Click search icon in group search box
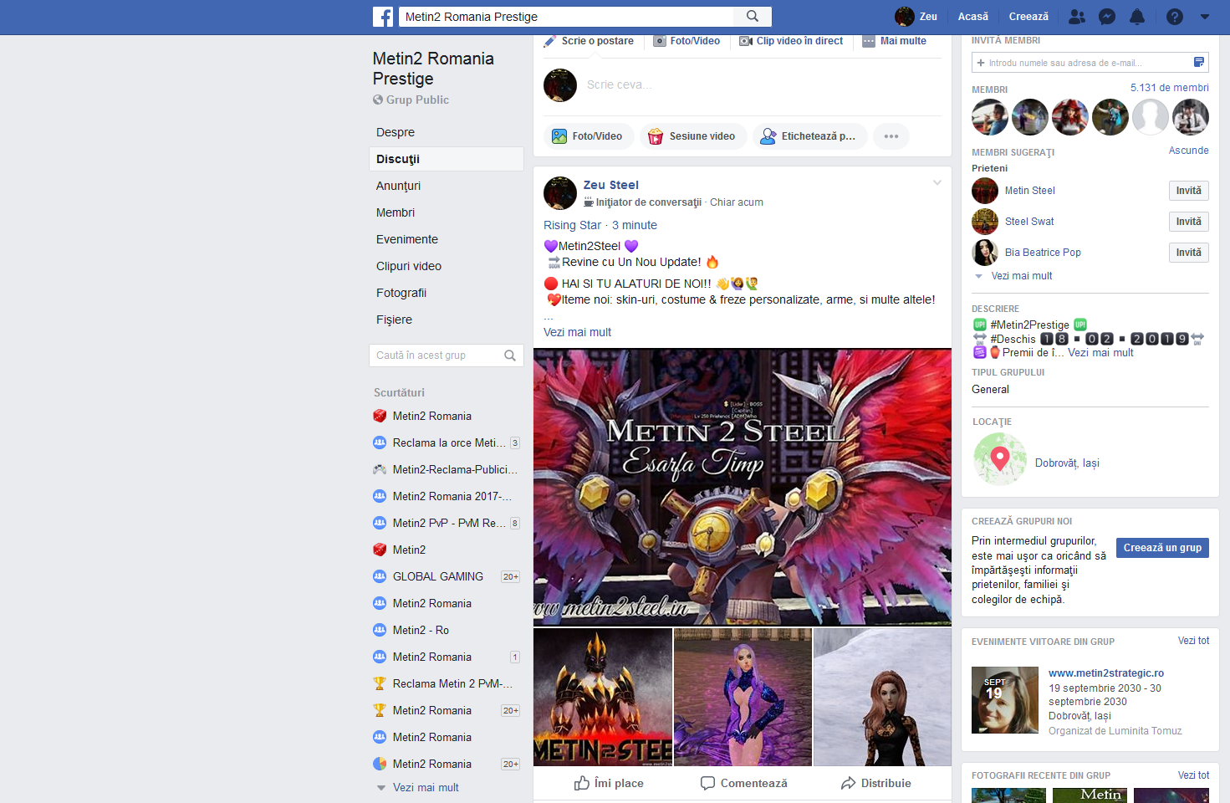The image size is (1230, 803). tap(510, 355)
